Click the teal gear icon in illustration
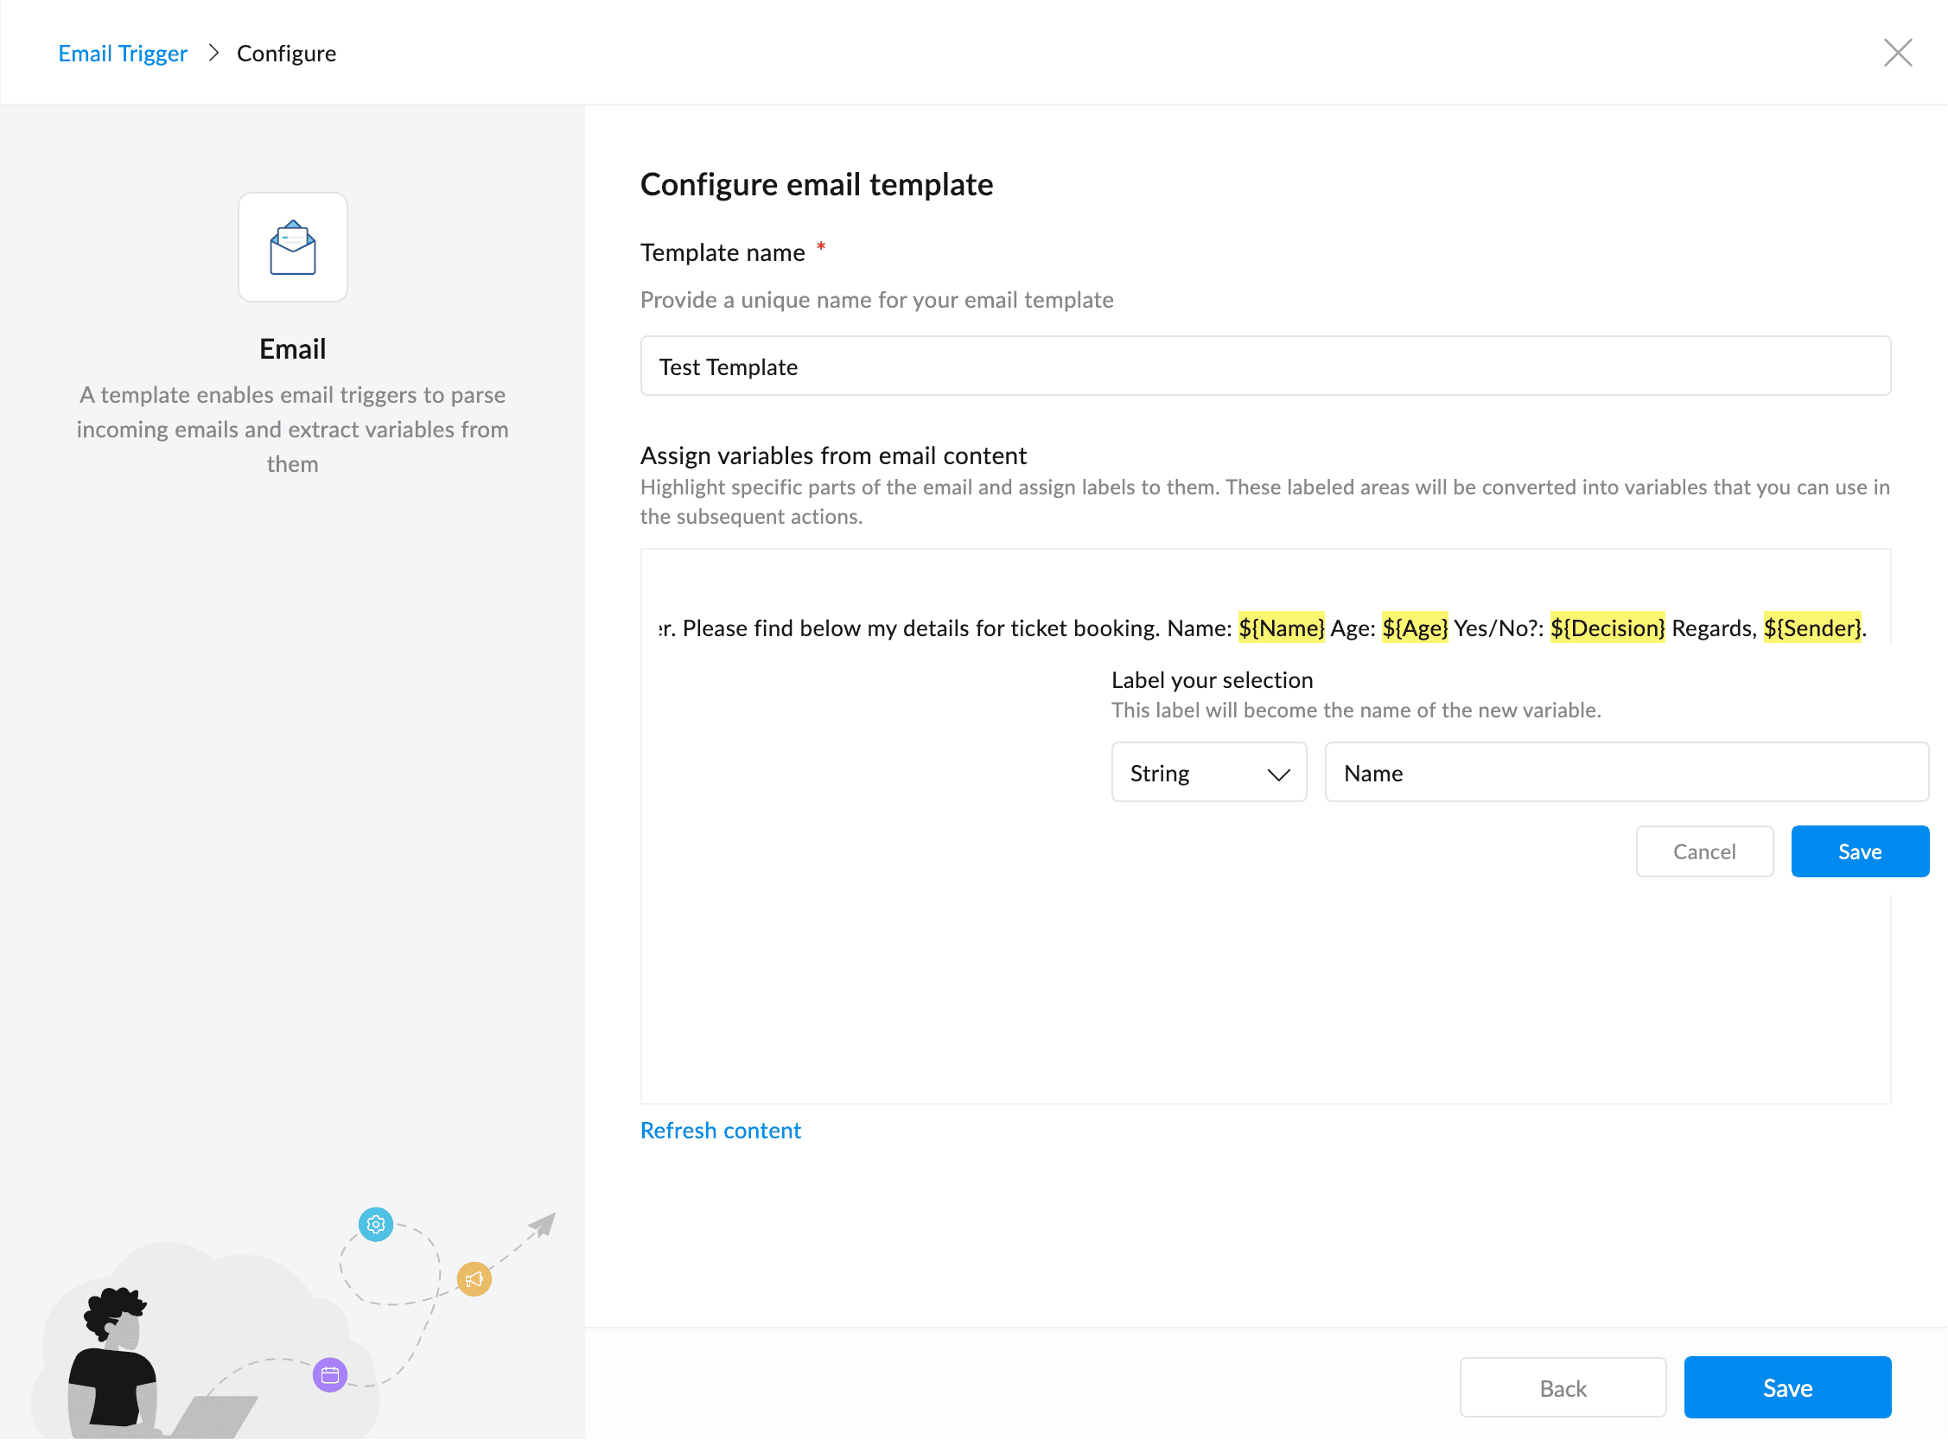Image resolution: width=1948 pixels, height=1440 pixels. [x=376, y=1225]
